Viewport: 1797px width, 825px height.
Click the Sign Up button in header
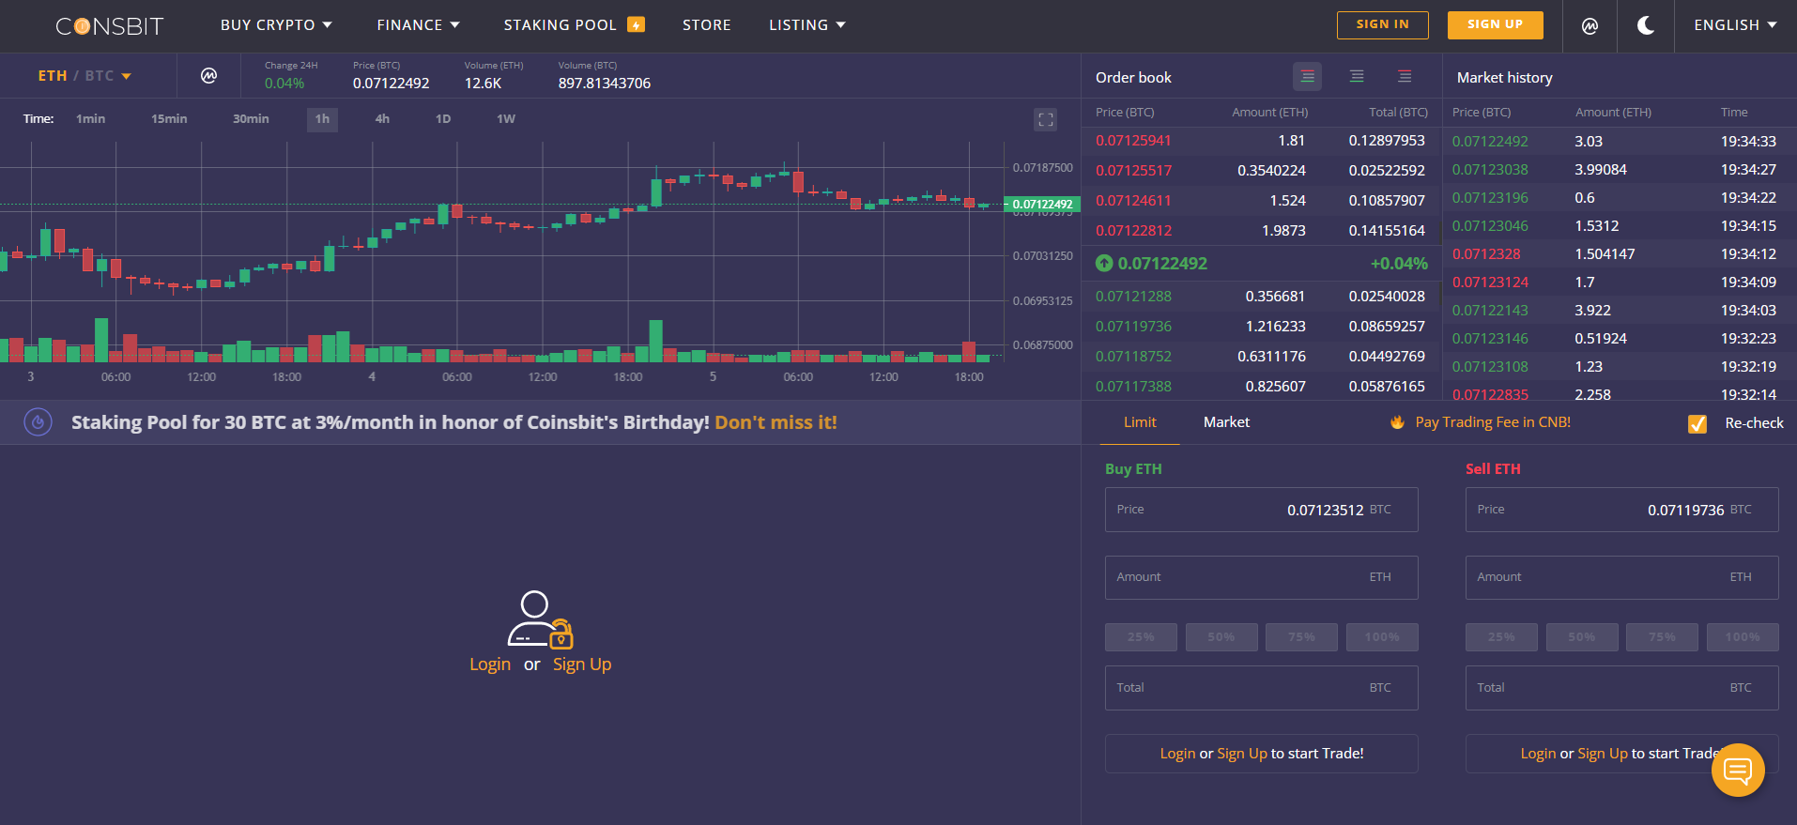click(x=1495, y=25)
